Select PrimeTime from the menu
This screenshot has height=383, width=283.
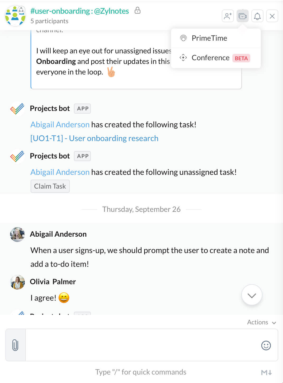(209, 38)
